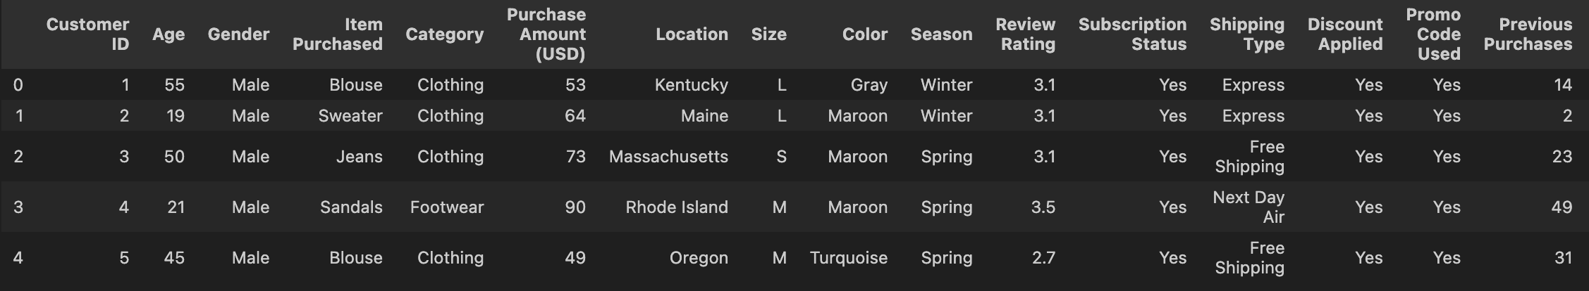Screen dimensions: 1589x291
Task: Select the Purchase Amount (USD) header
Action: click(546, 34)
